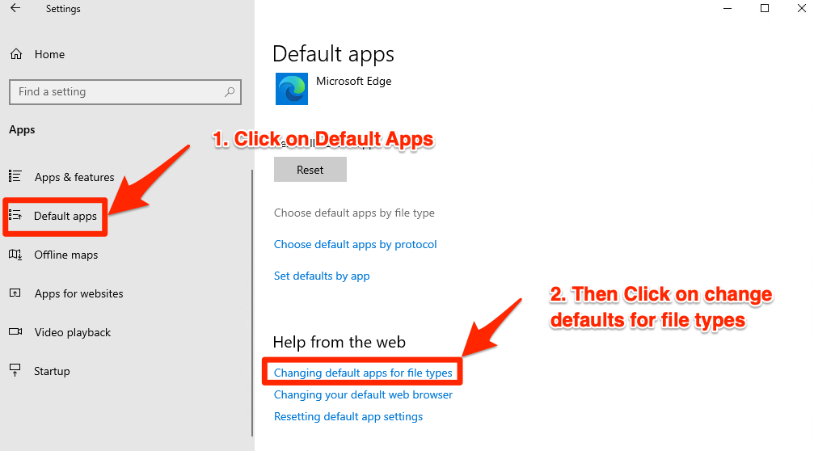The height and width of the screenshot is (451, 814).
Task: Open Changing your default web browser link
Action: tap(363, 394)
